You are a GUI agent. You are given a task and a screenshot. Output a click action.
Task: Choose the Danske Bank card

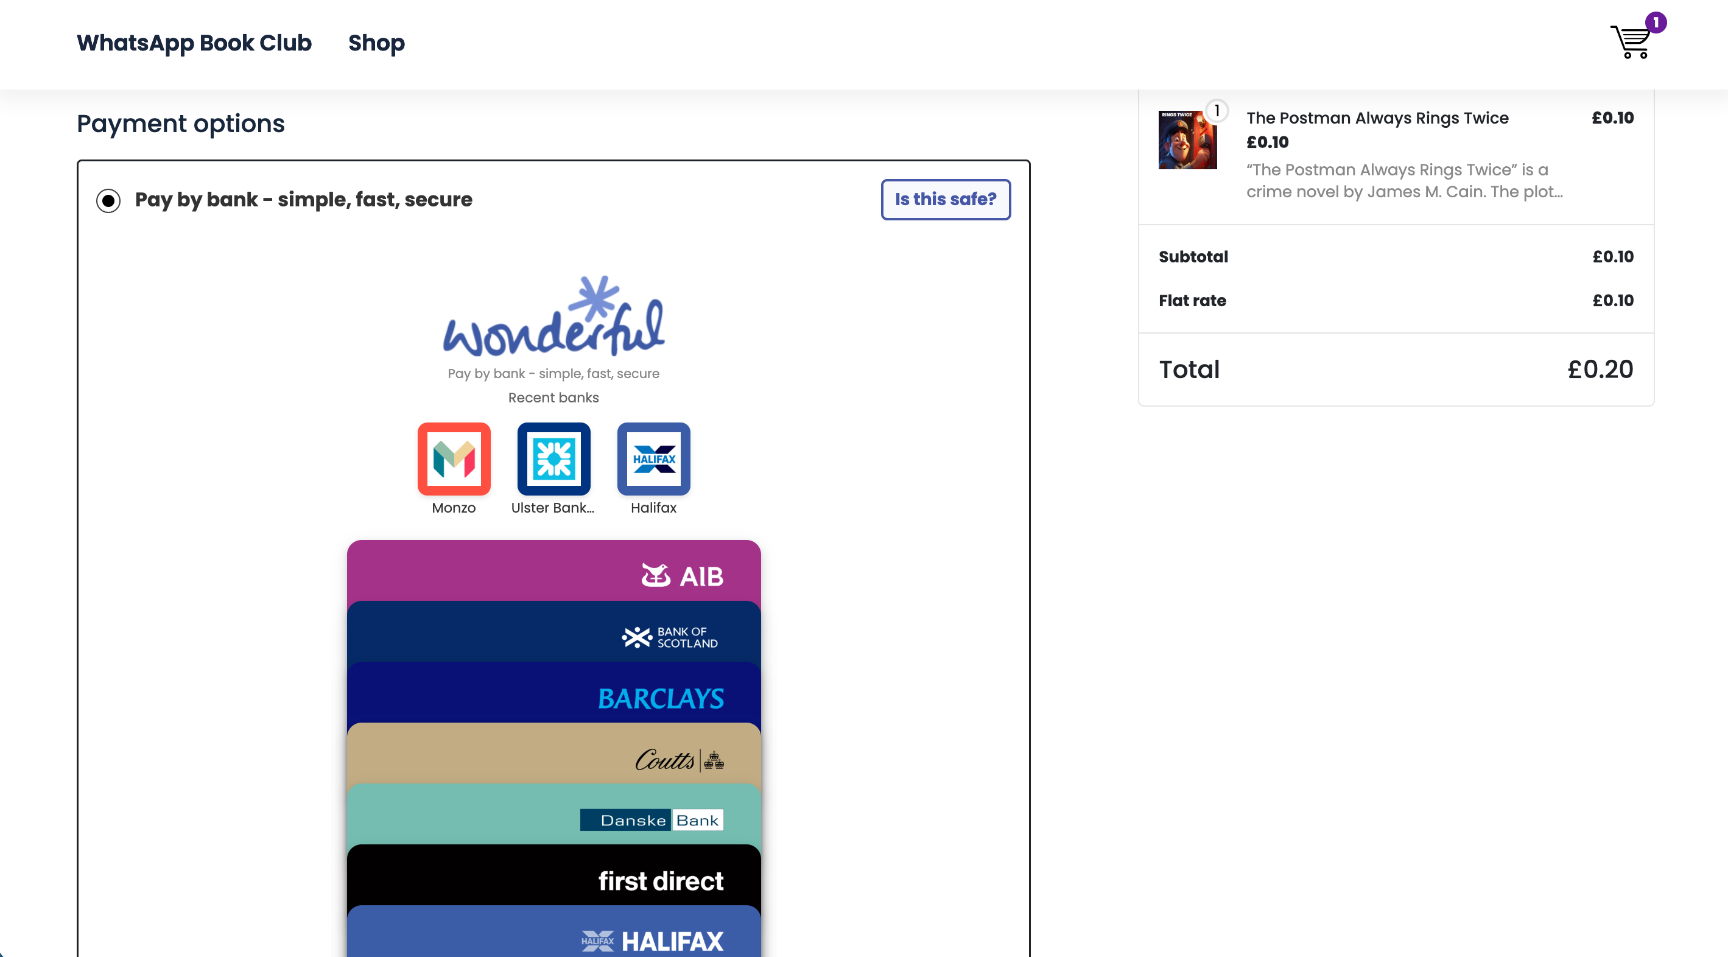click(553, 816)
